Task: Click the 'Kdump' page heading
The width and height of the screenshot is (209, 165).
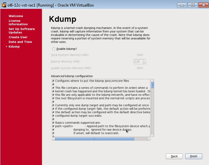Action: 63,19
